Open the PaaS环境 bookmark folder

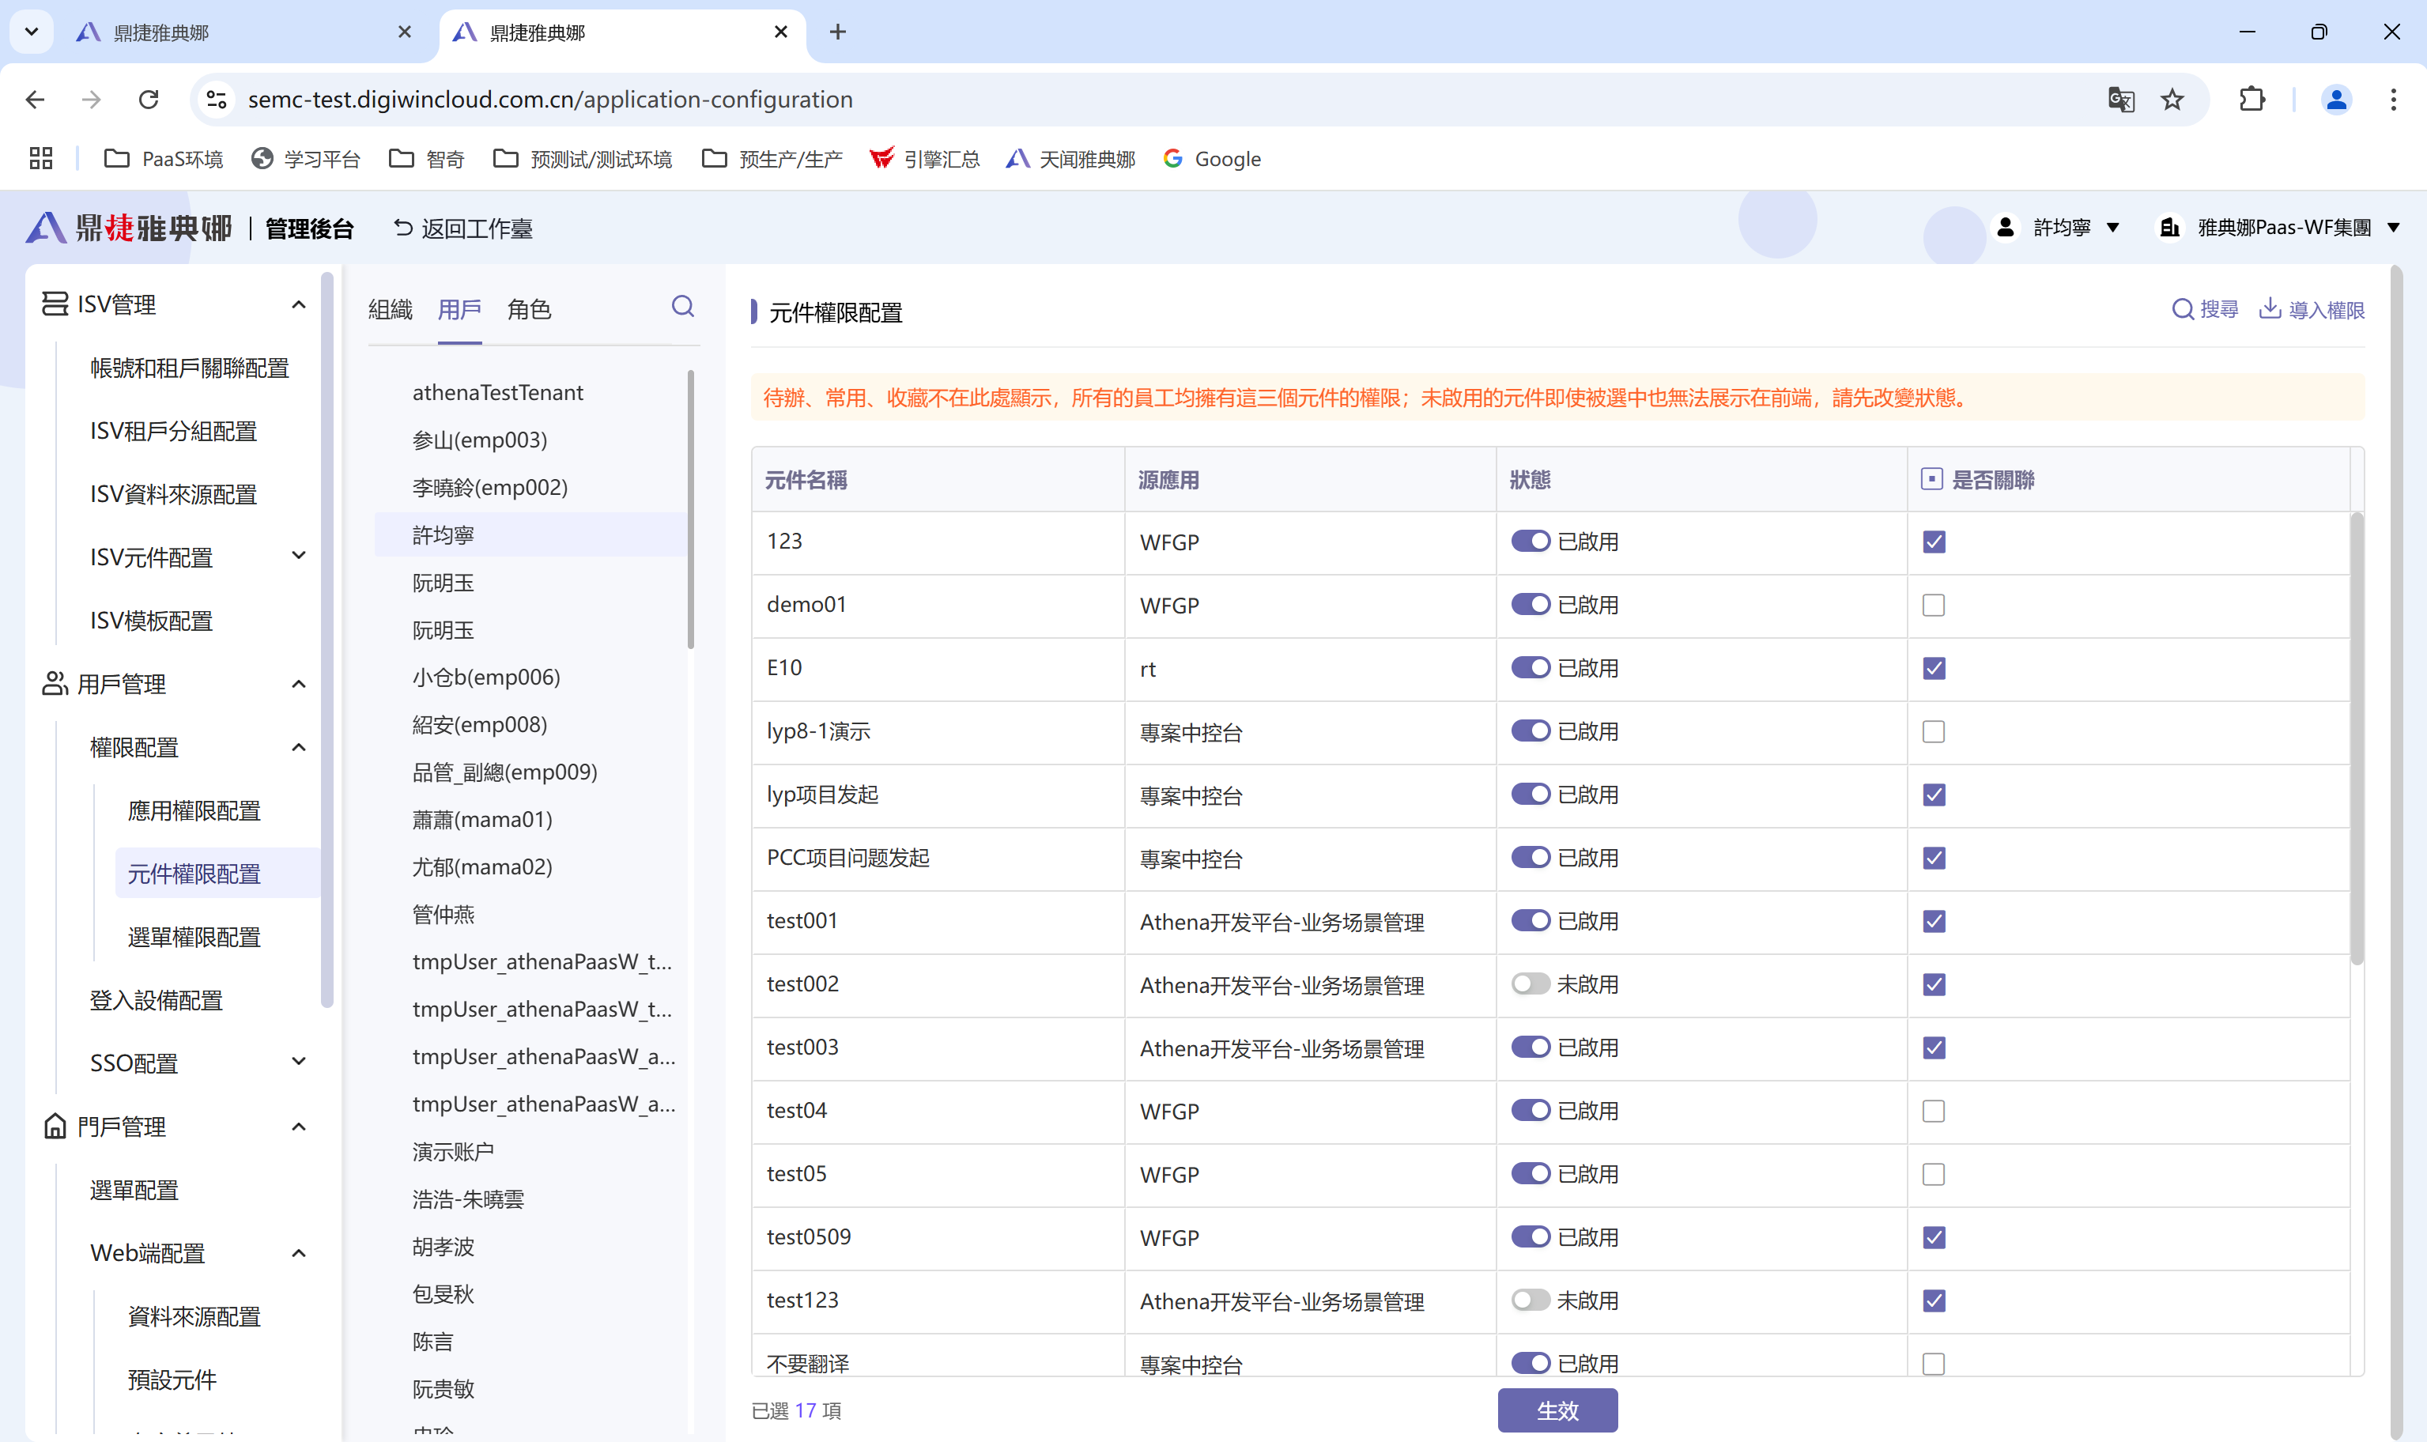pyautogui.click(x=163, y=158)
